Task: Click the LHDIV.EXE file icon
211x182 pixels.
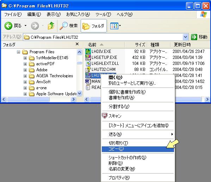Action: click(88, 51)
